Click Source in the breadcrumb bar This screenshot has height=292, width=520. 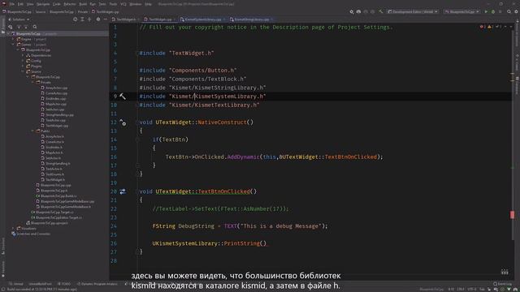tap(41, 11)
